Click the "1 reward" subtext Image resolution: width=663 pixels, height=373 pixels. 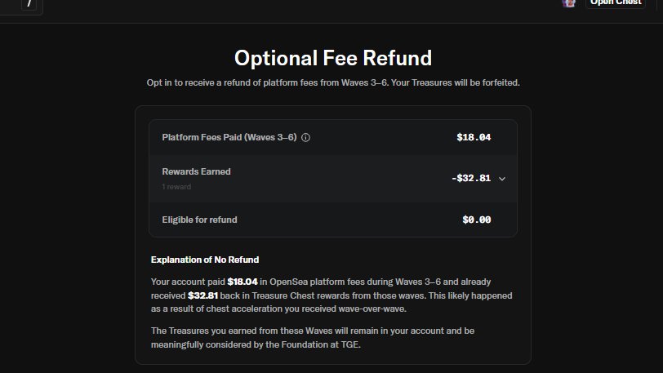pos(176,187)
